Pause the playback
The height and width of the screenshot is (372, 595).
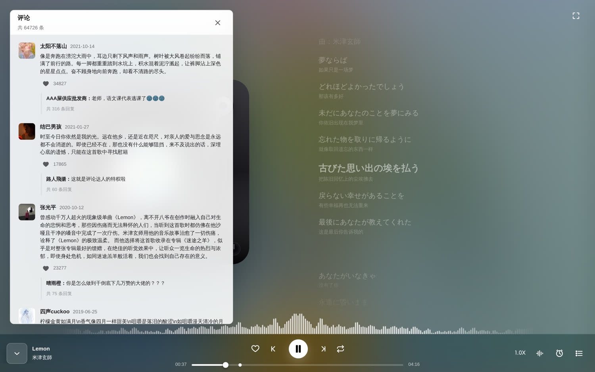(298, 349)
